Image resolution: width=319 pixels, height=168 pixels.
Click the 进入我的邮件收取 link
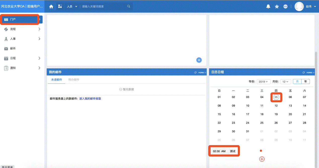point(90,99)
